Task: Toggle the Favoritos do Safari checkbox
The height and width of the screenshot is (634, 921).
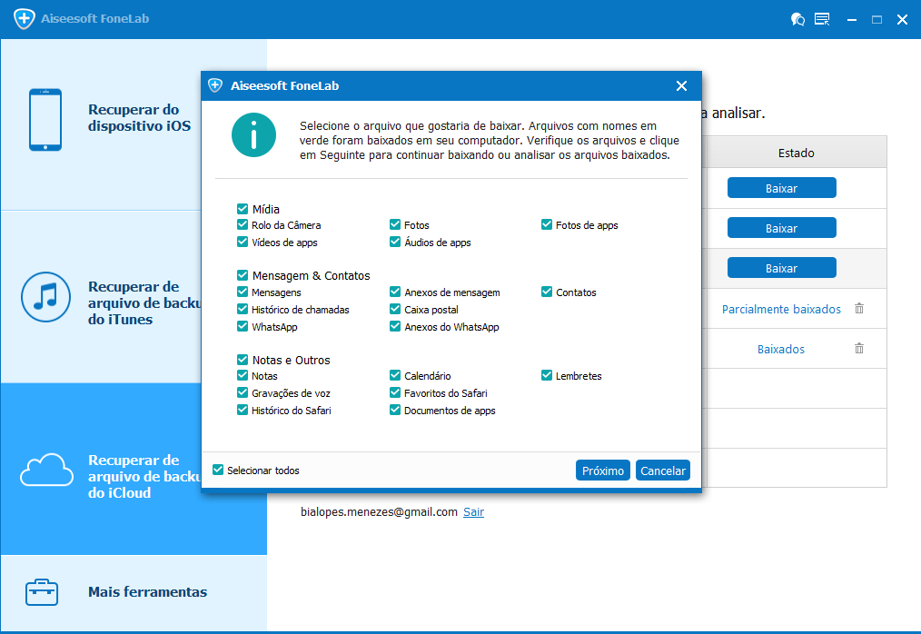Action: (x=395, y=393)
